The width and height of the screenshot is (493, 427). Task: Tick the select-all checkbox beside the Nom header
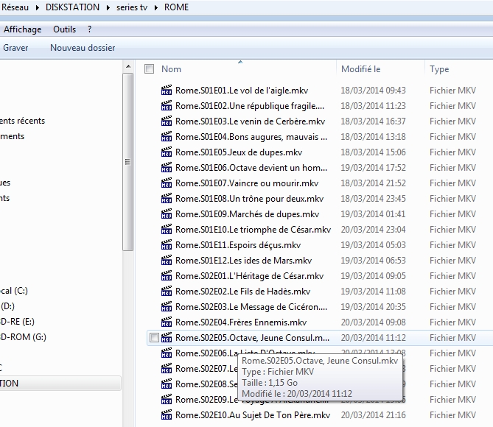pos(150,69)
